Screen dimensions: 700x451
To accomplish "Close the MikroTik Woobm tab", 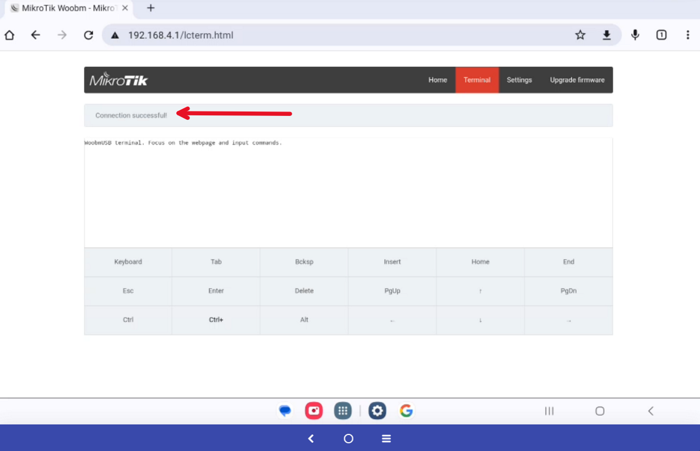I will (125, 8).
